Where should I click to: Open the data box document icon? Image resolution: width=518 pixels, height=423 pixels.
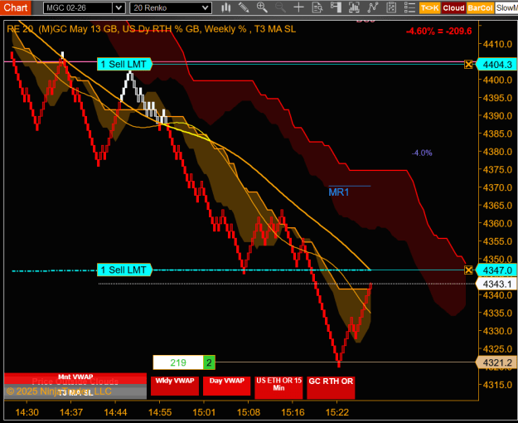(x=317, y=7)
